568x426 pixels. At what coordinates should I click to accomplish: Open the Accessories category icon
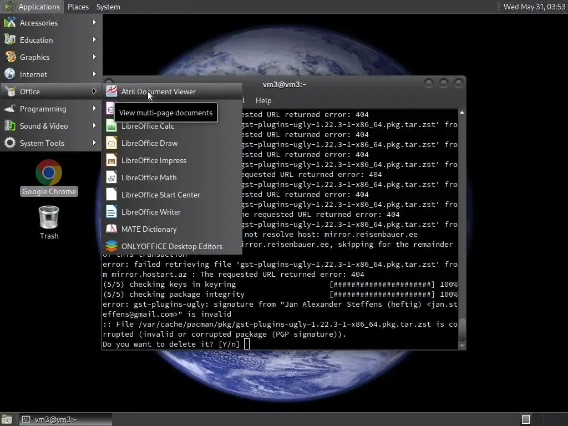click(x=10, y=22)
